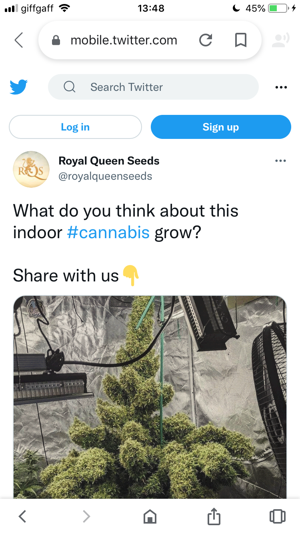The height and width of the screenshot is (534, 300).
Task: Tap the Twitter bird logo
Action: point(18,87)
